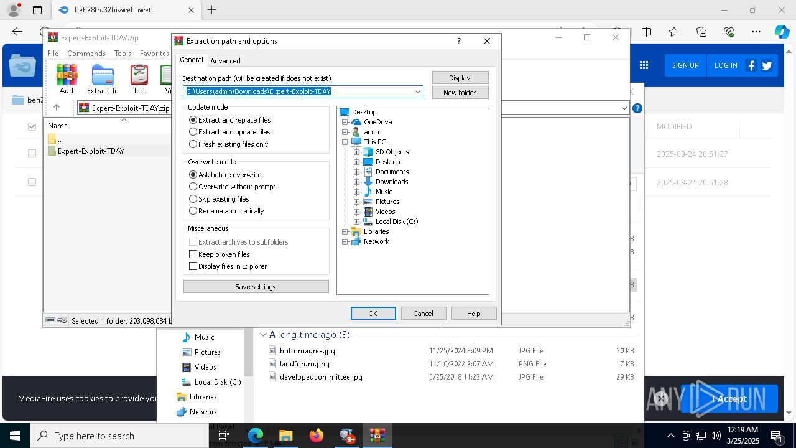Open Firefox from the taskbar

coord(317,436)
